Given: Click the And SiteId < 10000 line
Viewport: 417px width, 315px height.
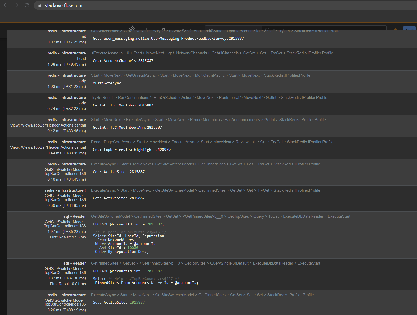Looking at the screenshot, I should [x=119, y=248].
